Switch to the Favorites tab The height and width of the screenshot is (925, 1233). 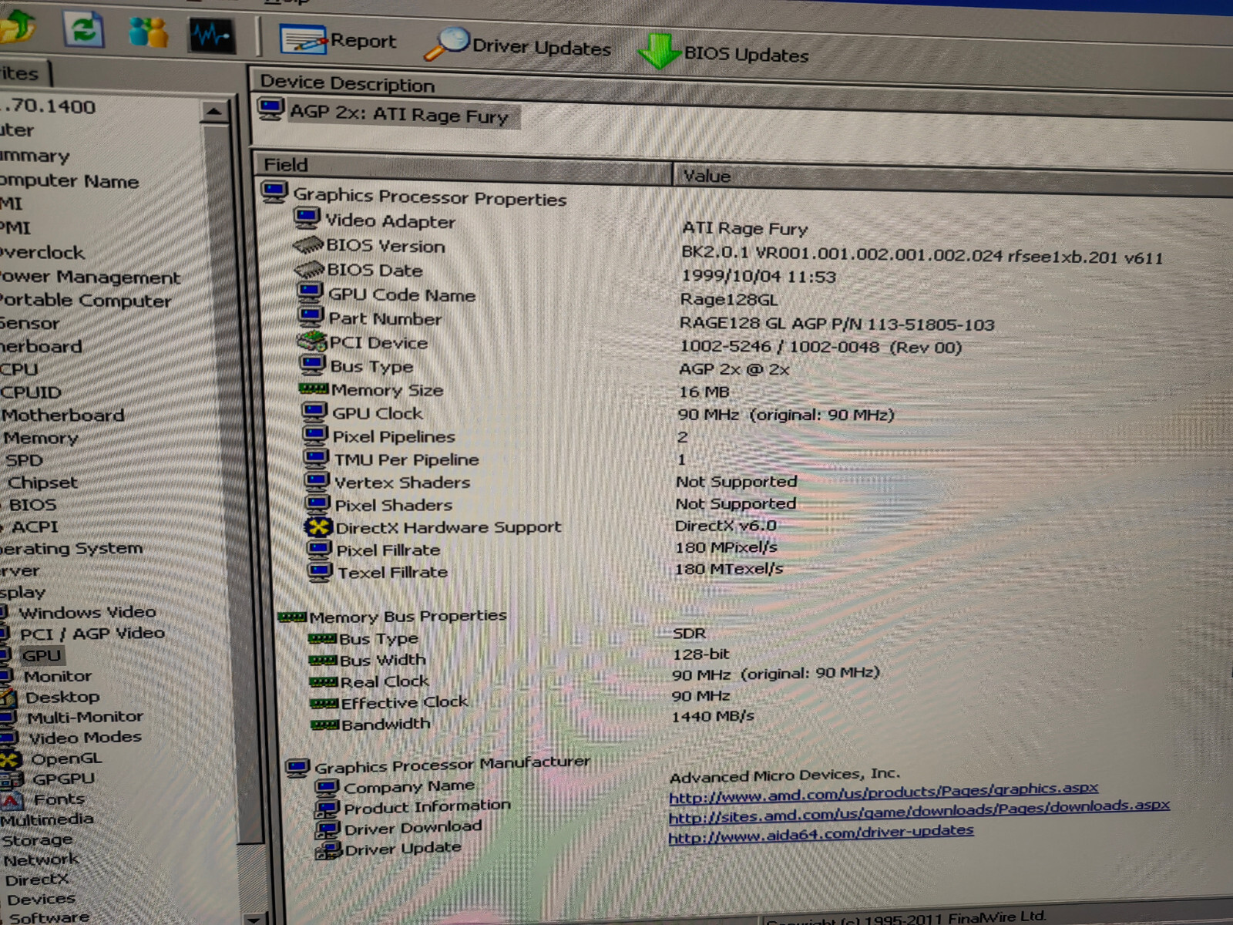(23, 73)
